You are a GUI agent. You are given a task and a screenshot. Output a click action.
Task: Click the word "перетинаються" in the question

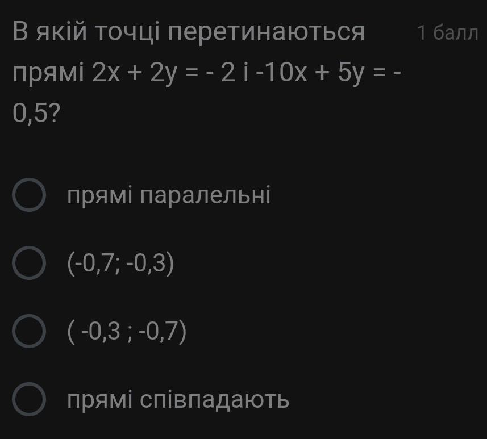pyautogui.click(x=266, y=32)
